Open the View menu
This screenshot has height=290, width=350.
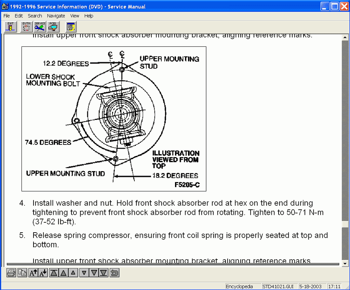point(75,16)
